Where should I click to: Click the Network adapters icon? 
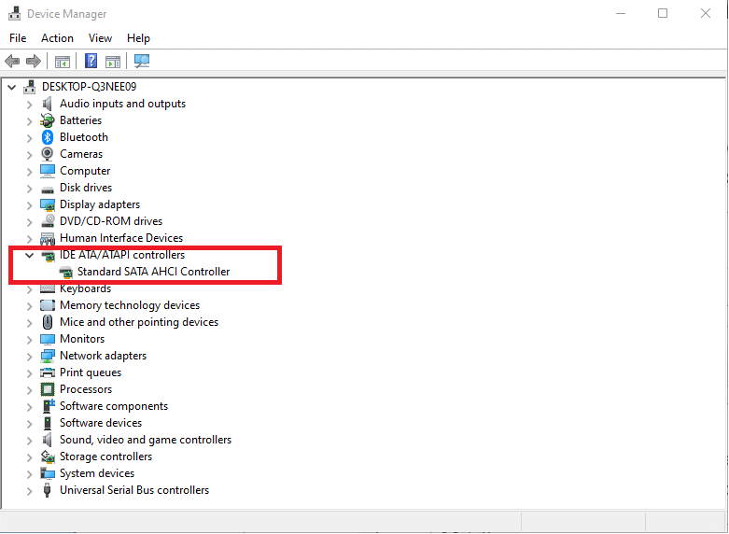tap(48, 356)
